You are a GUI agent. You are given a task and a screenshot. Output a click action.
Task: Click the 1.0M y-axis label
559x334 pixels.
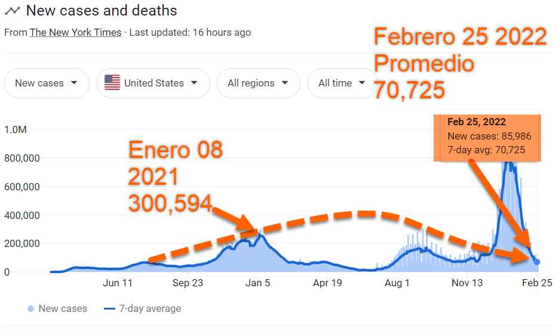[x=16, y=130]
